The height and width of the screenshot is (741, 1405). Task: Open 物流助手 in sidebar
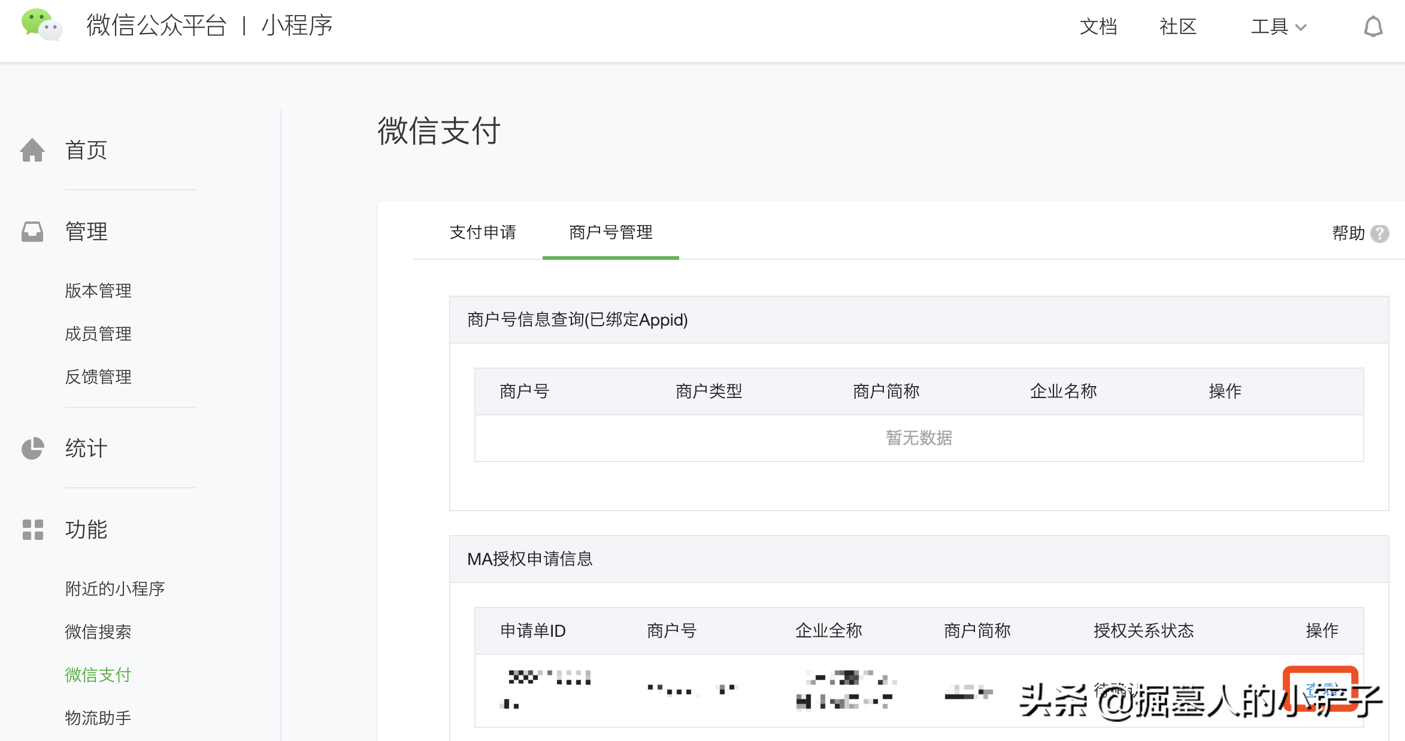coord(98,718)
